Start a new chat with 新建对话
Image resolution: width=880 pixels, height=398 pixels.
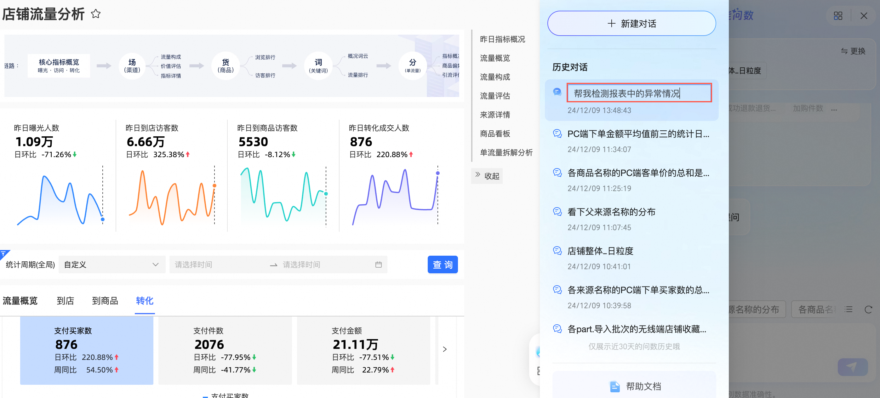(x=631, y=24)
